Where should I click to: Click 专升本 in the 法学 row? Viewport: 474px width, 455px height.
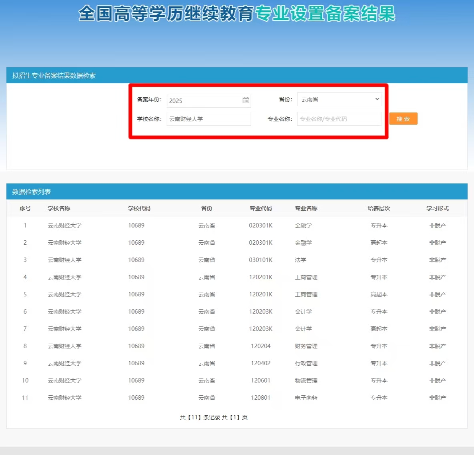click(379, 260)
